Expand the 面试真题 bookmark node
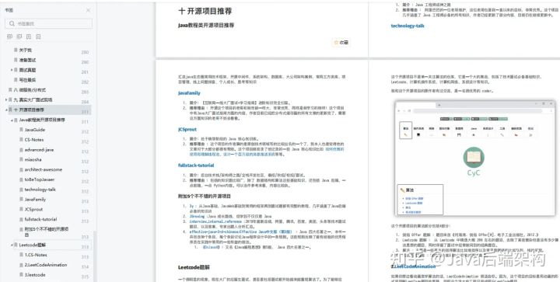Viewport: 560px width, 282px height. click(12, 70)
